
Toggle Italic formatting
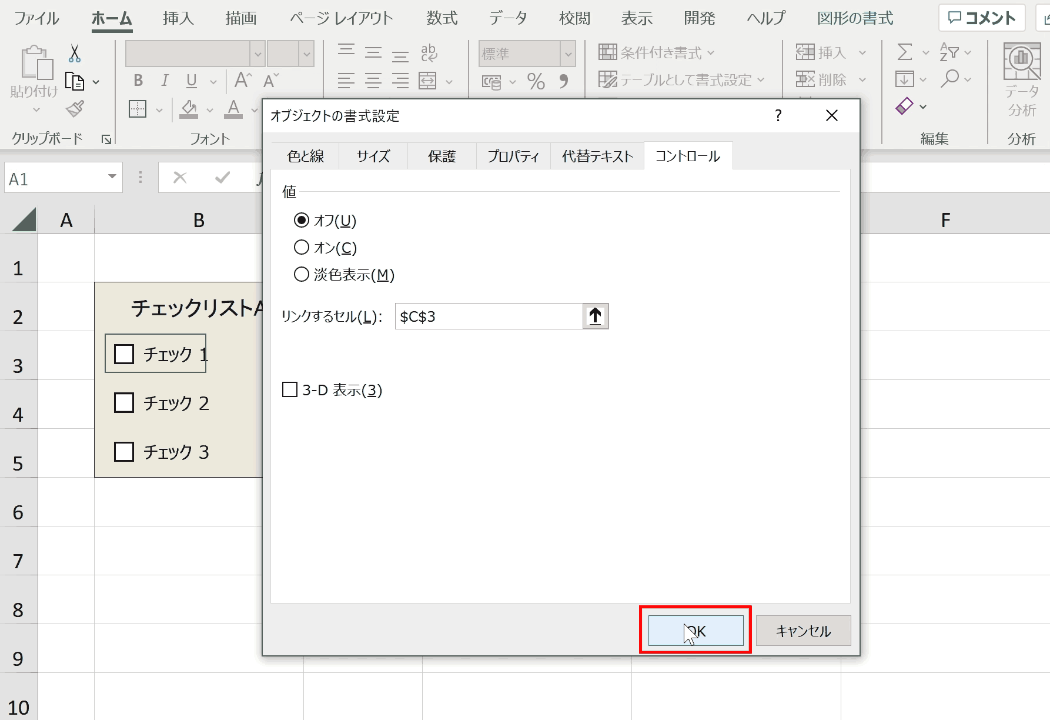tap(165, 81)
